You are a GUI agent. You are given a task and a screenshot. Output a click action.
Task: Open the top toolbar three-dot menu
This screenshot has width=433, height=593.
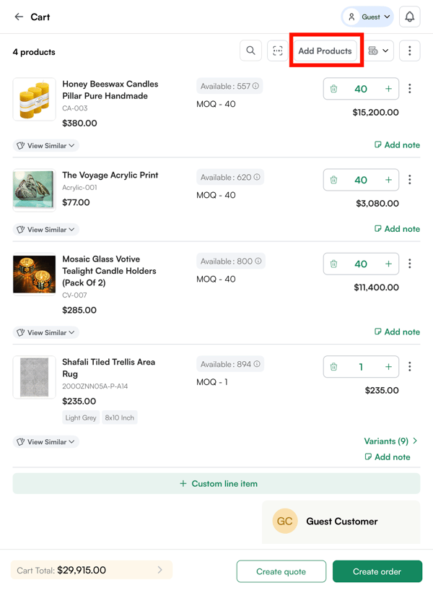tap(410, 51)
